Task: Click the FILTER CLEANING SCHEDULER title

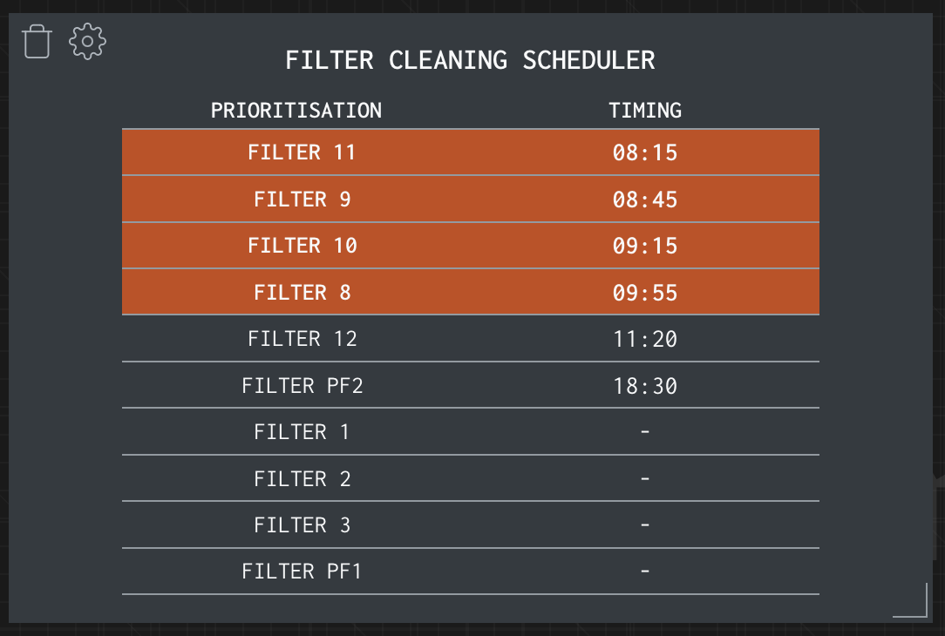Action: [x=470, y=60]
